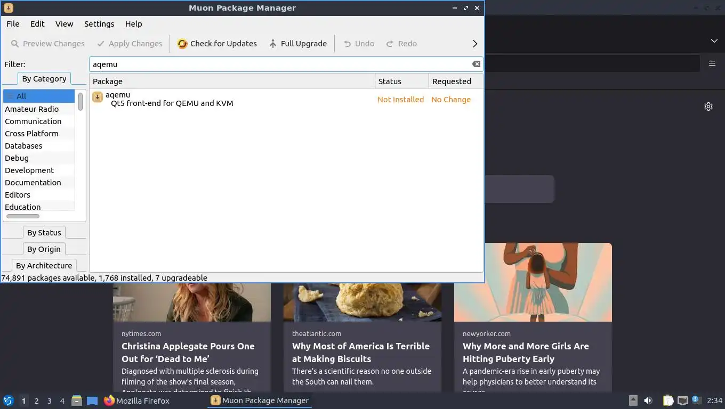Click the biscuit article thumbnail
The image size is (725, 409).
tap(362, 302)
